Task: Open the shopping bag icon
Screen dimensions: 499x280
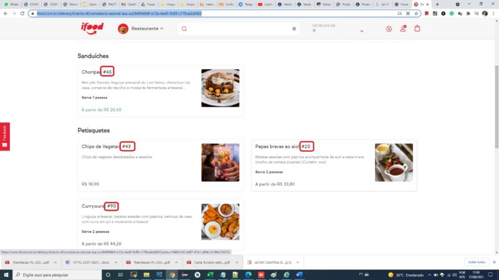Action: click(417, 28)
